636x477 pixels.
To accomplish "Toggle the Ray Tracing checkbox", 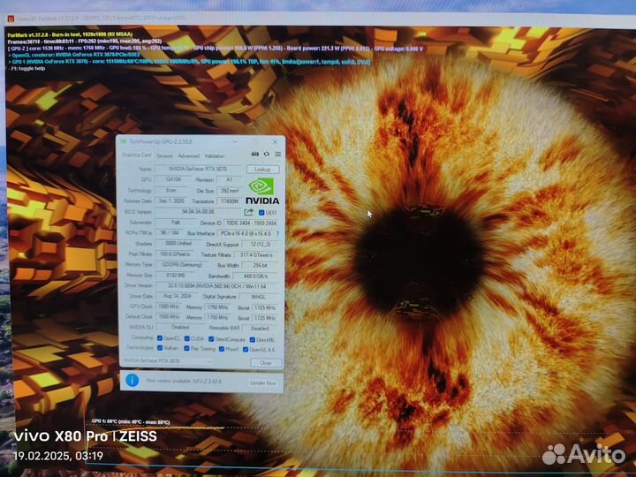I will 186,348.
